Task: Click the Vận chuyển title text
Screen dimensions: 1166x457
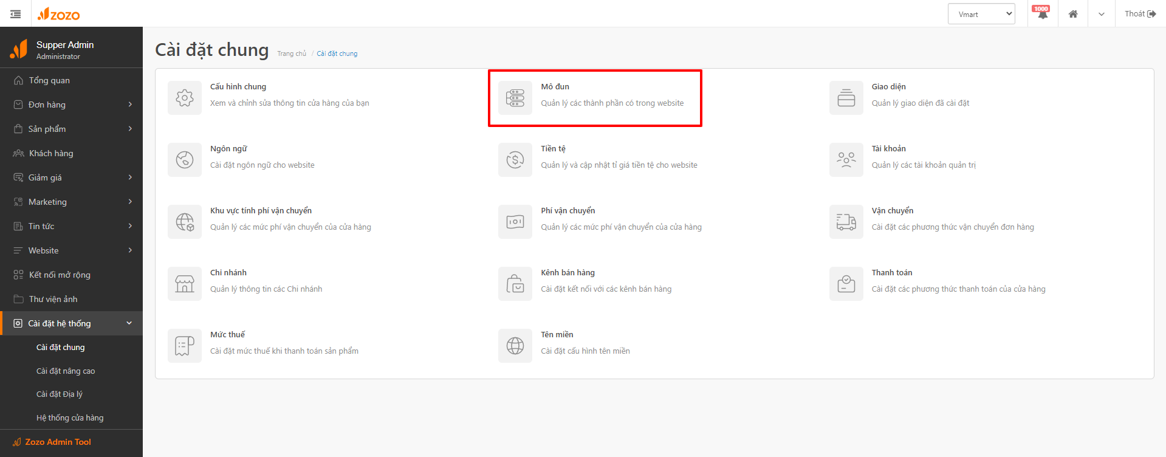Action: click(x=893, y=211)
